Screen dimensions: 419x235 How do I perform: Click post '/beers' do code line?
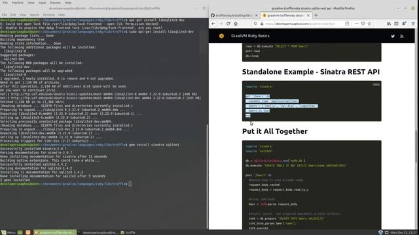pos(259,176)
